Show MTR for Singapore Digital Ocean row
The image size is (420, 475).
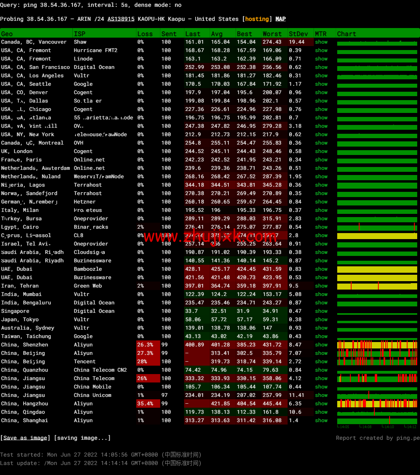(x=321, y=311)
